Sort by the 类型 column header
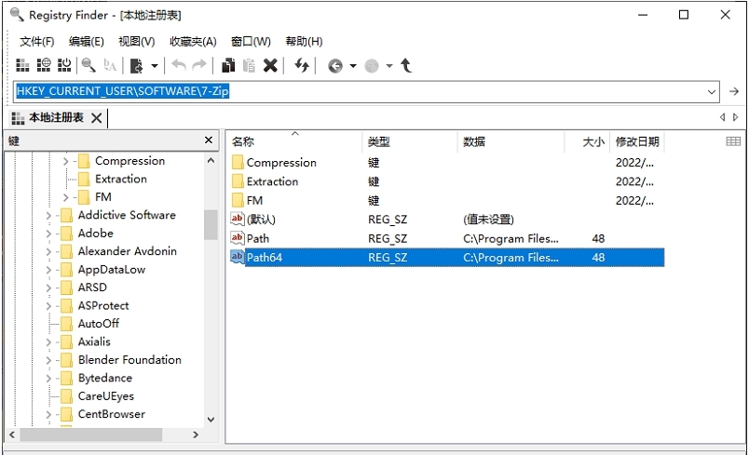749x455 pixels. [410, 141]
